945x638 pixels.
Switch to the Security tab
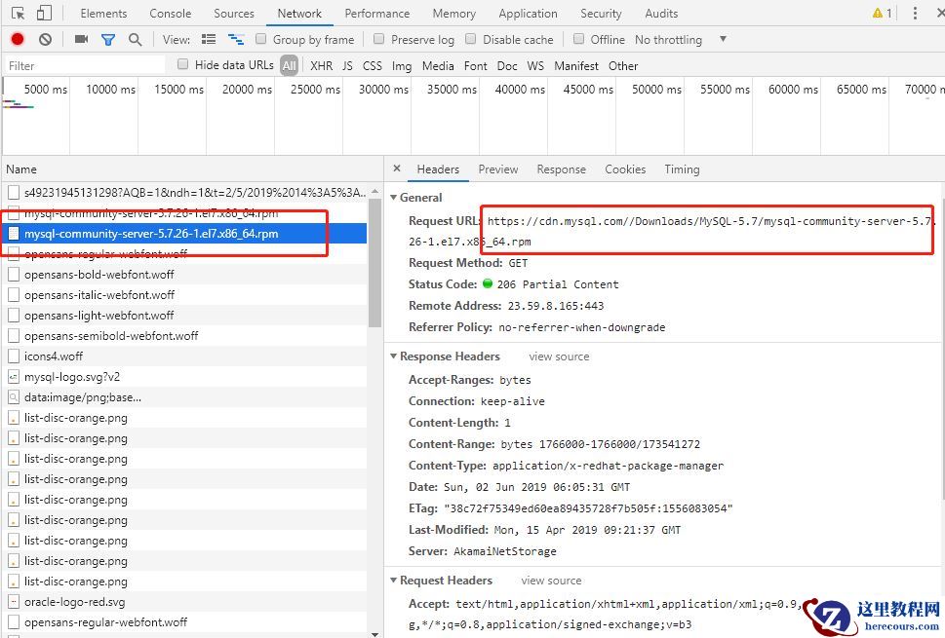pyautogui.click(x=601, y=14)
